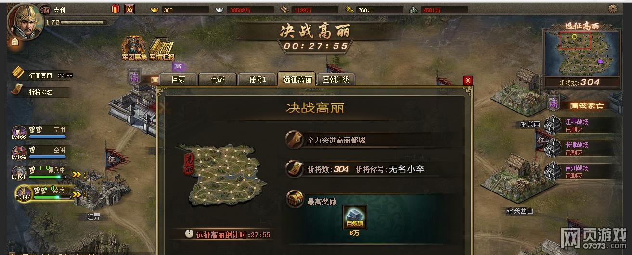Click the 最高奖励 treasure chest icon
This screenshot has height=255, width=632.
point(294,199)
